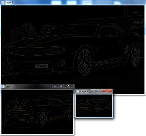146x136 pixels.
Task: Minimize the Layer 2 window
Action: tap(55, 86)
